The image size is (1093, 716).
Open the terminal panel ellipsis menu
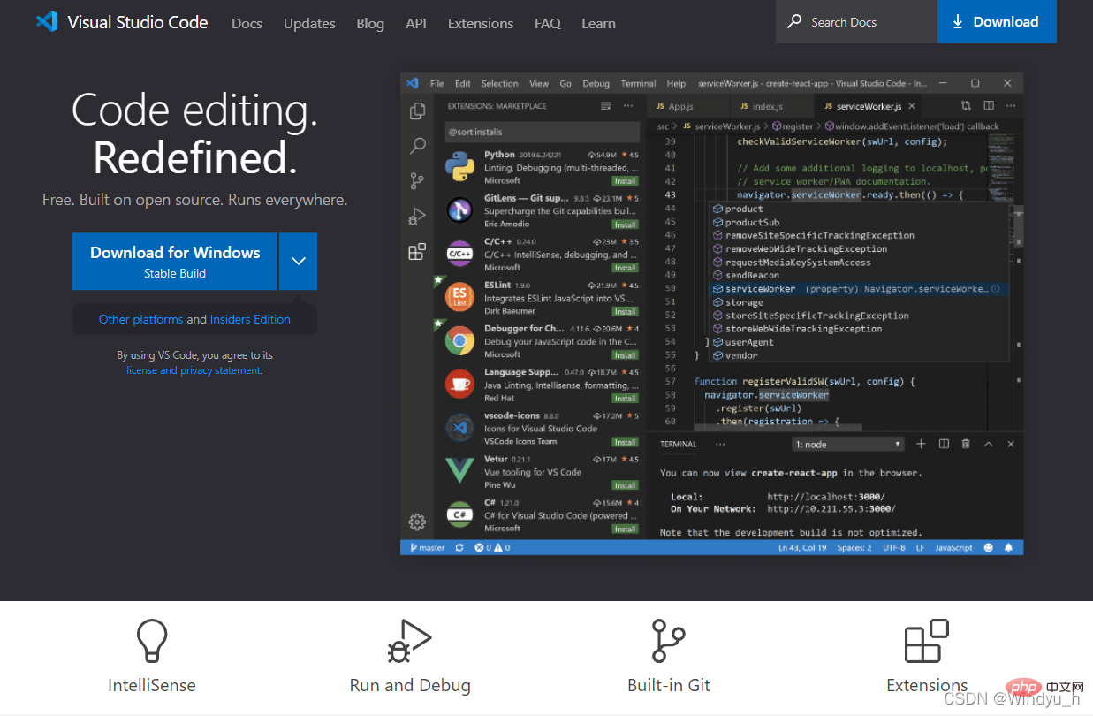(x=720, y=444)
